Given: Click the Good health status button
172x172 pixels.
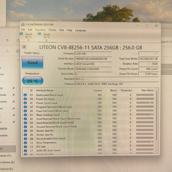Looking at the screenshot, I should tap(32, 62).
